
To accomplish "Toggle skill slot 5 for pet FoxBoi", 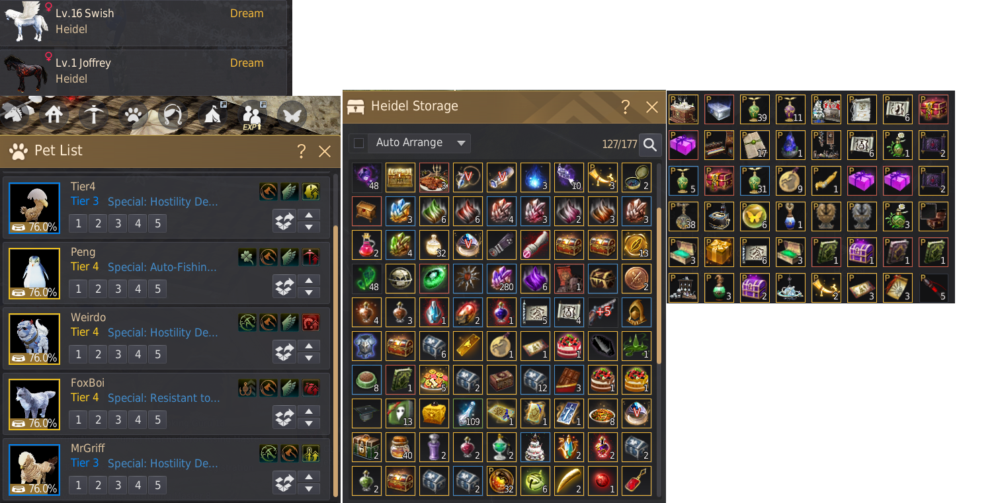I will (x=157, y=420).
